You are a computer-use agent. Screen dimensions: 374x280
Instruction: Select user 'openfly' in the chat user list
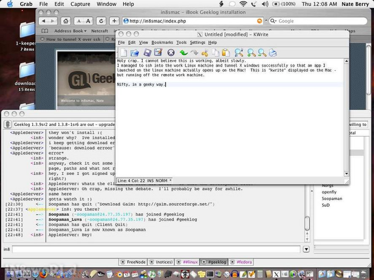tap(329, 192)
